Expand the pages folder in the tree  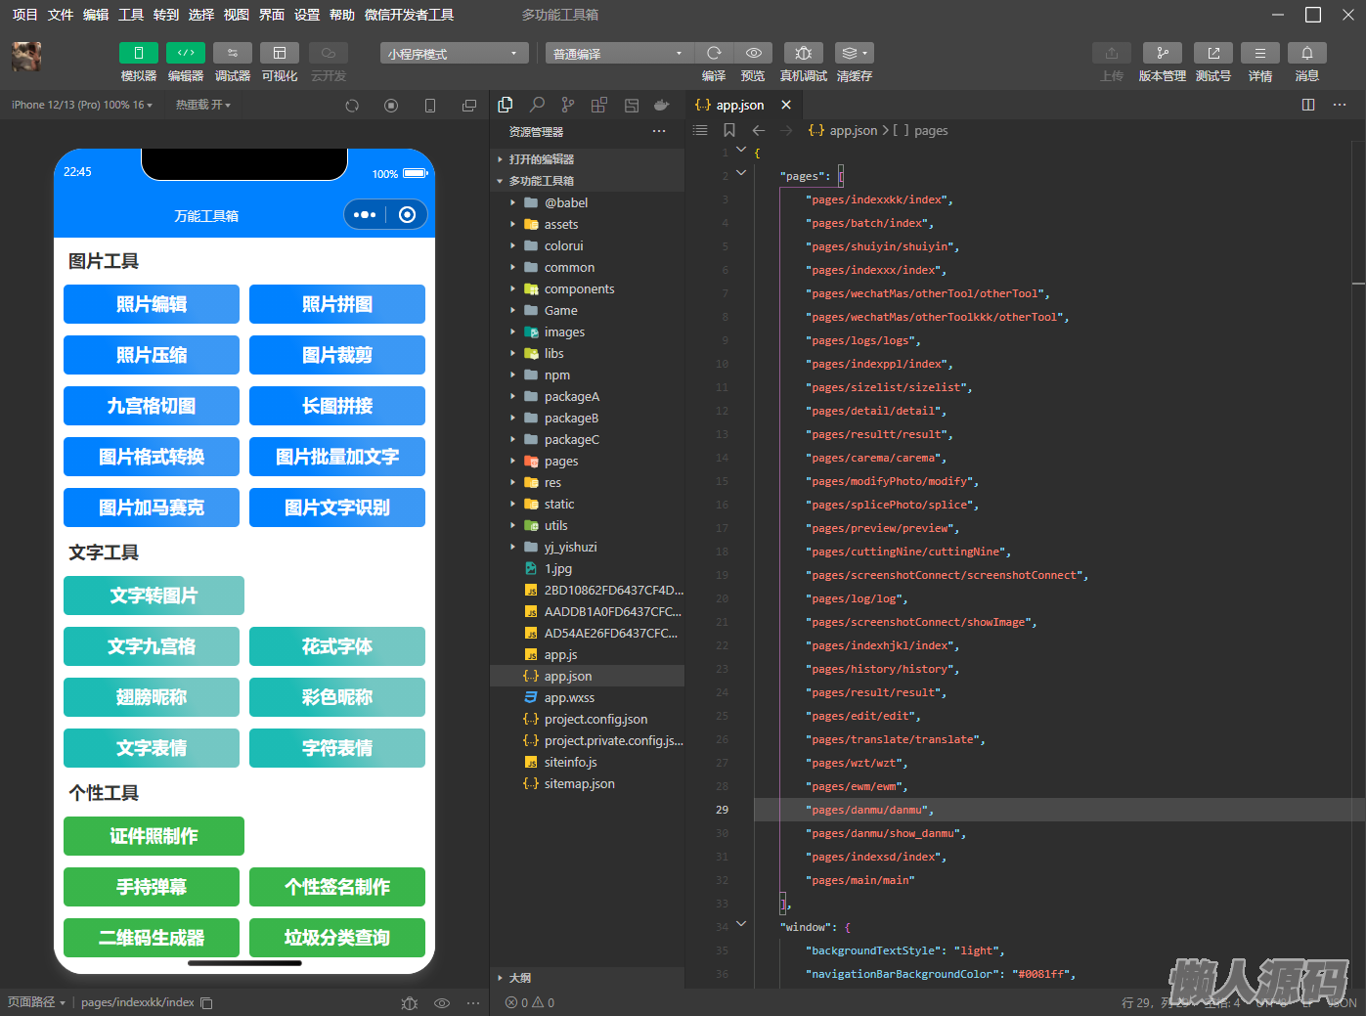click(560, 461)
